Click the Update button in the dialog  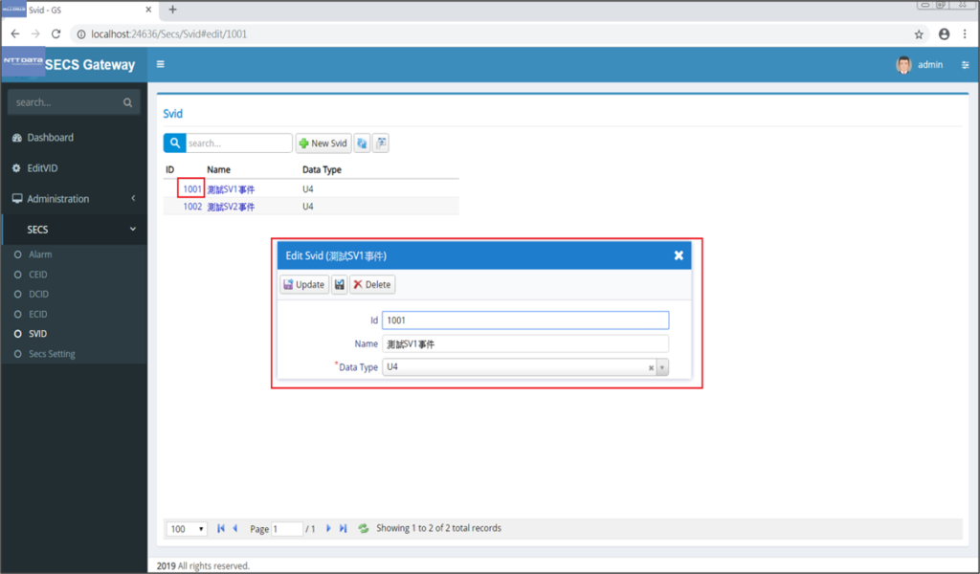[x=304, y=284]
